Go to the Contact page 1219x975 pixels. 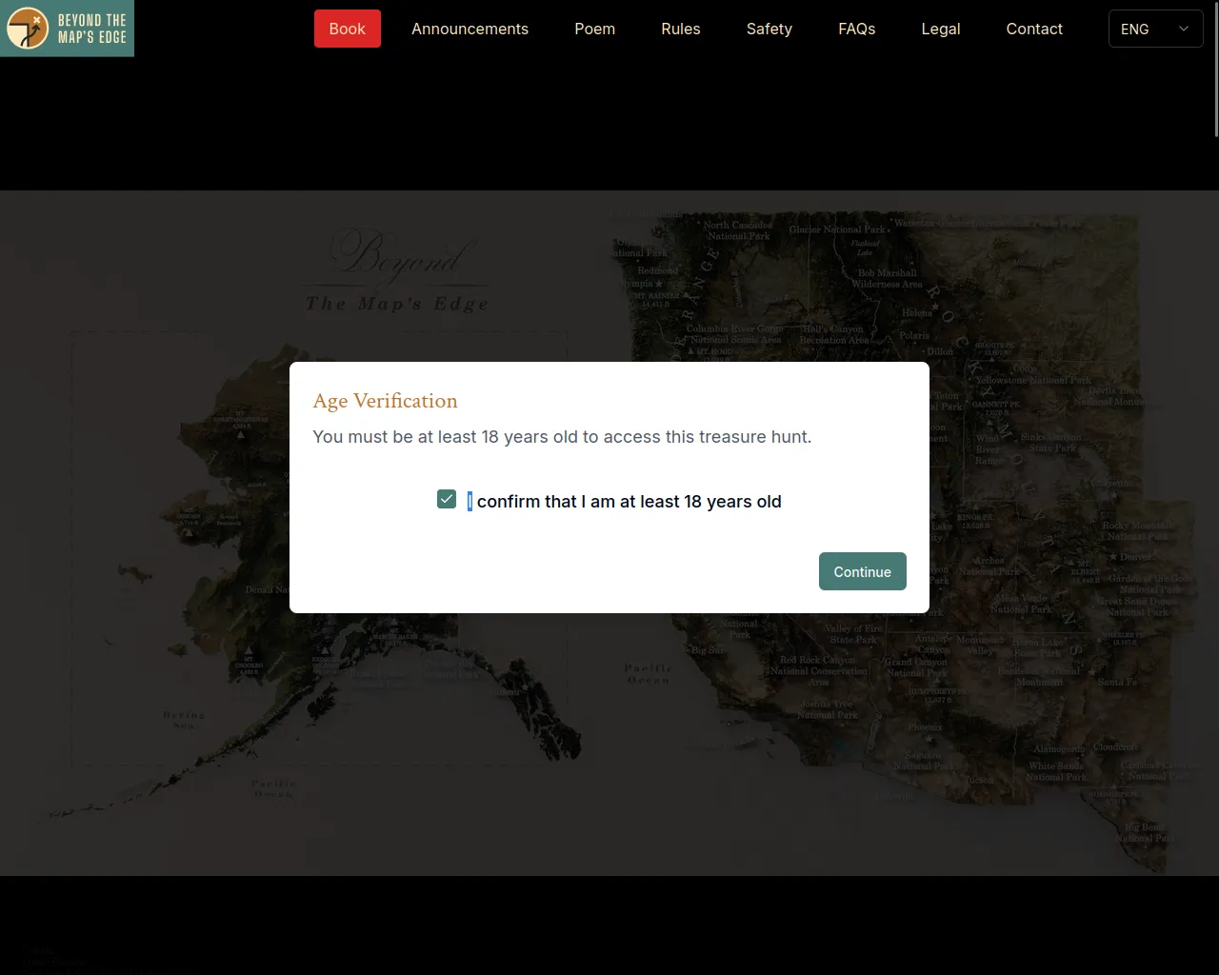pos(1034,29)
